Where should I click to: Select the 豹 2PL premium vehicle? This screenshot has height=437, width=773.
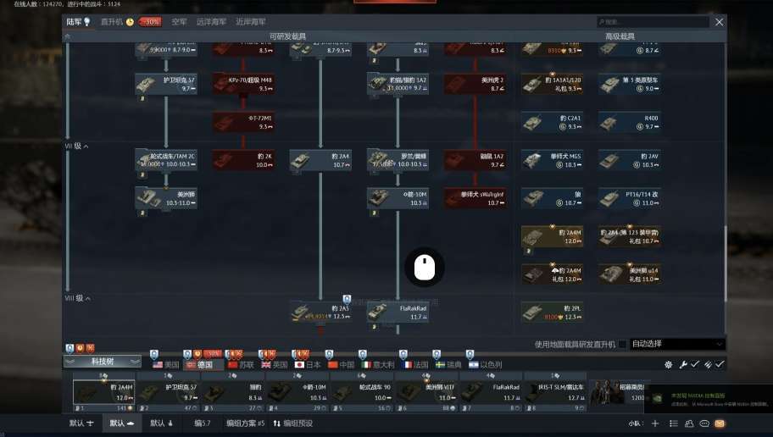(552, 313)
